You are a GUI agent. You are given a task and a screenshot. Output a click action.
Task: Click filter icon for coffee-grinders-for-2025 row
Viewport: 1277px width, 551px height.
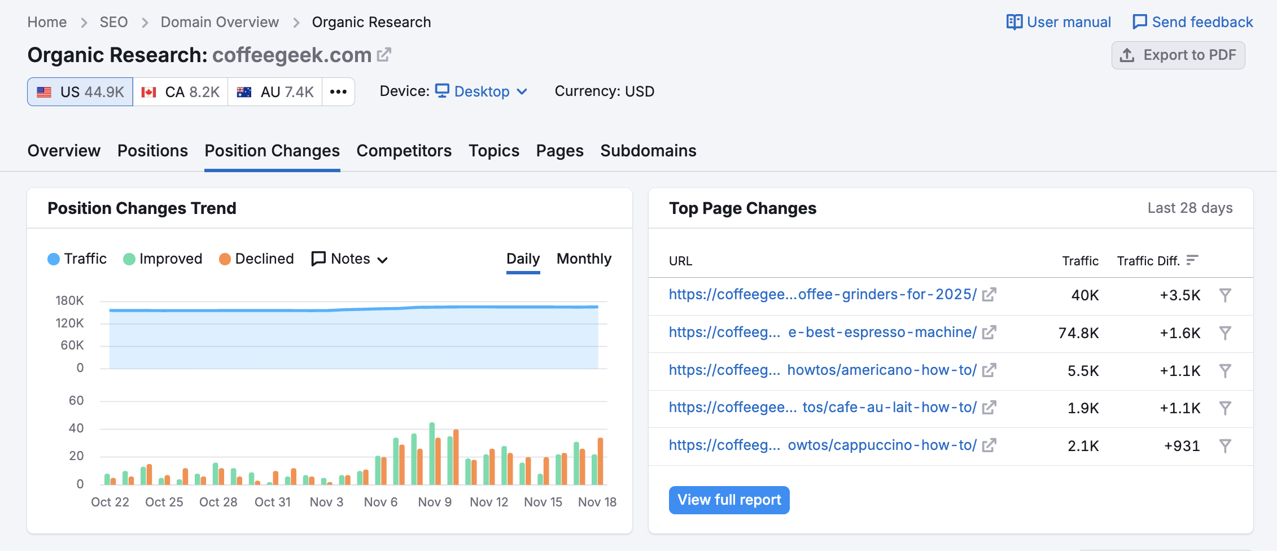1224,295
